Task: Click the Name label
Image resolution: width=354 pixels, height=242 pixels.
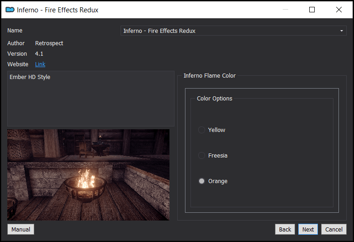Action: (15, 31)
